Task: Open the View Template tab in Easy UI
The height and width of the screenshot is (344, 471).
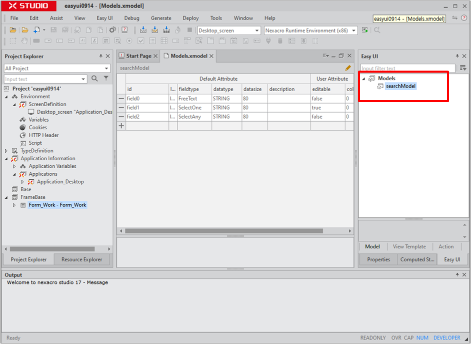Action: click(409, 246)
